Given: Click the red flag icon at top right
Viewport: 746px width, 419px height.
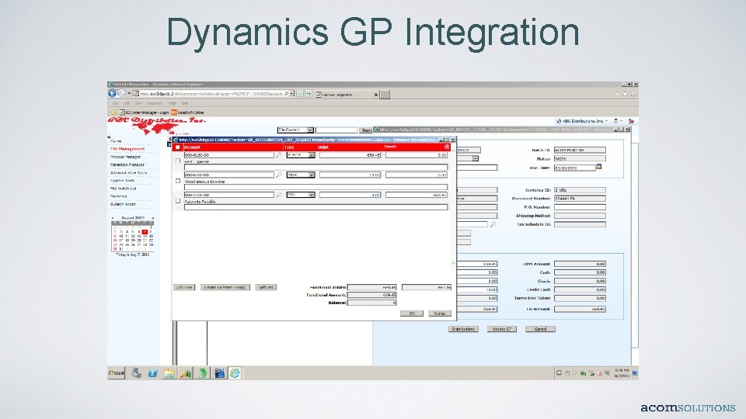Looking at the screenshot, I should tap(631, 121).
